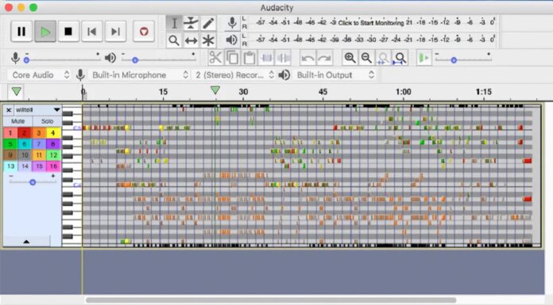Open the Core Audio host dropdown

pos(40,75)
